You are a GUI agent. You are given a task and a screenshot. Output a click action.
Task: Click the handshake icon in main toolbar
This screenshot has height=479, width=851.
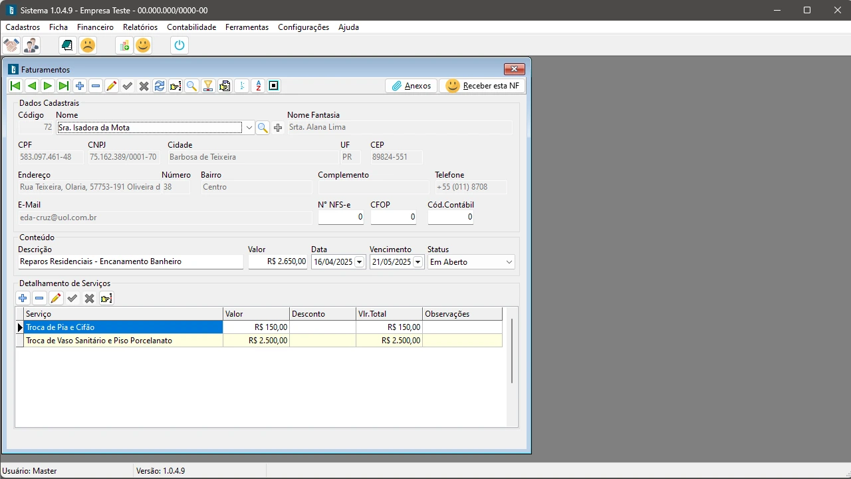point(11,45)
